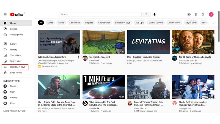The height and width of the screenshot is (124, 220).
Task: Open Charlie Puth en entrevue title
Action: [193, 104]
